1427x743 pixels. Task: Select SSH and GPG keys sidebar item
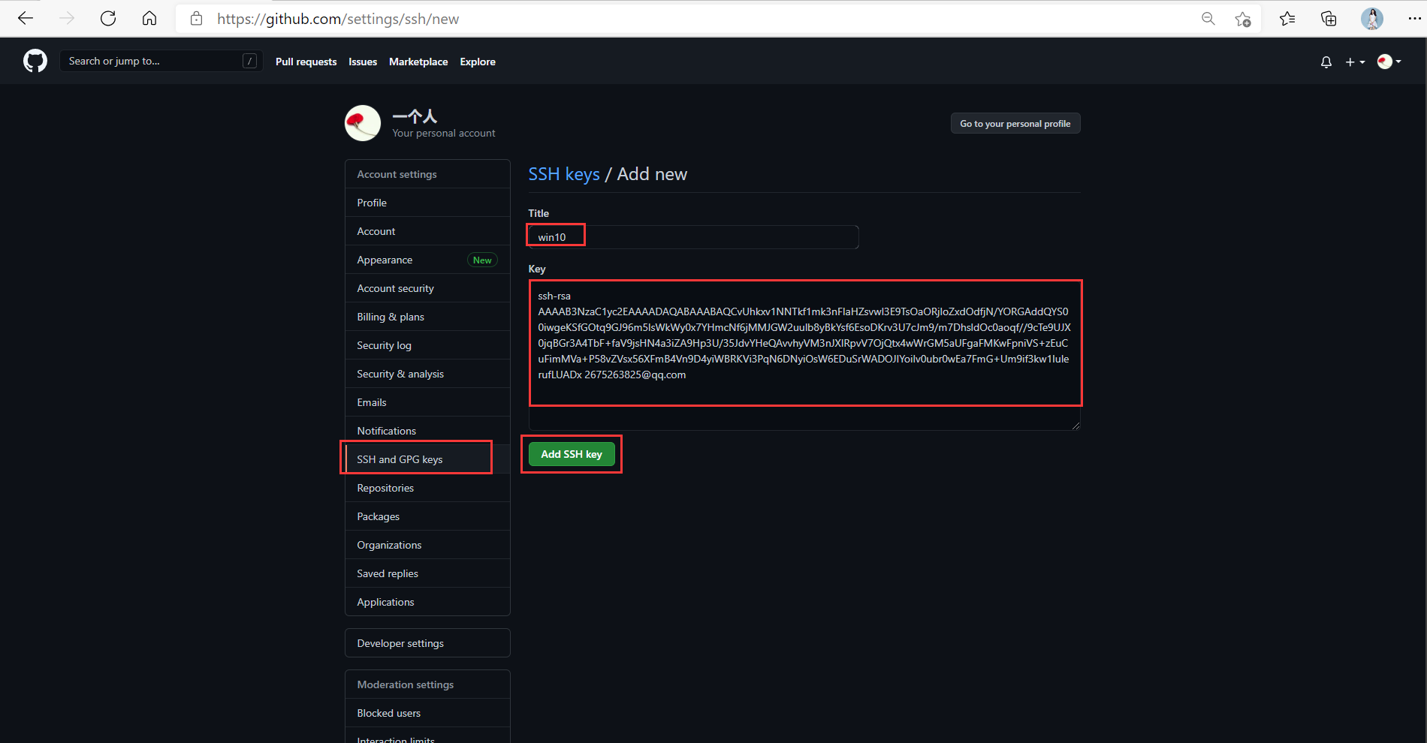coord(400,459)
